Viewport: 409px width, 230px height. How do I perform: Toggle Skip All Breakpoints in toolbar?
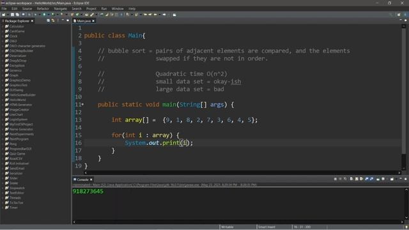29,15
